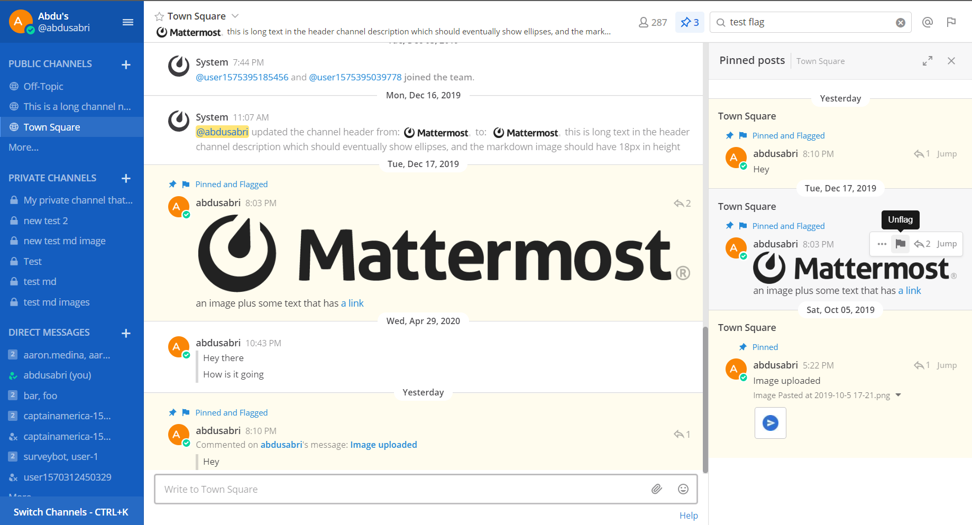Open the test md private channel
The image size is (972, 525).
(72, 282)
